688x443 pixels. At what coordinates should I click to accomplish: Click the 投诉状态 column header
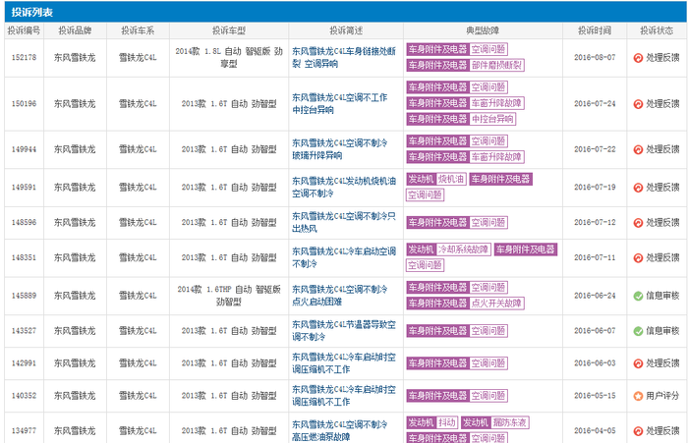[657, 30]
